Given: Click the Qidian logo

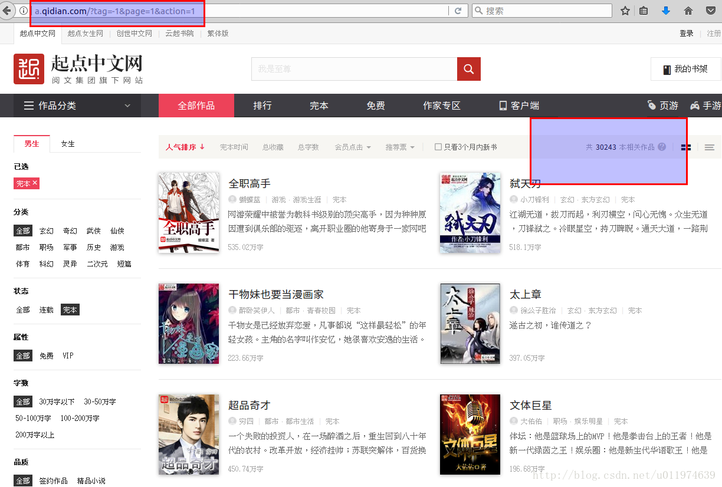Looking at the screenshot, I should [x=78, y=69].
